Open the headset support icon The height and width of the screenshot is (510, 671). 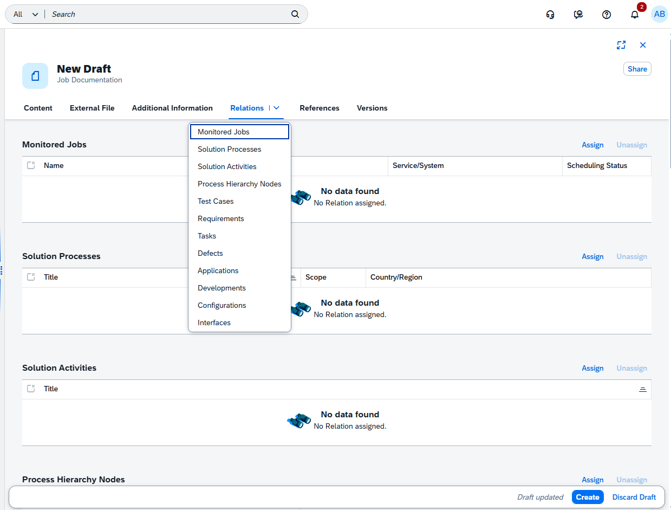click(550, 15)
